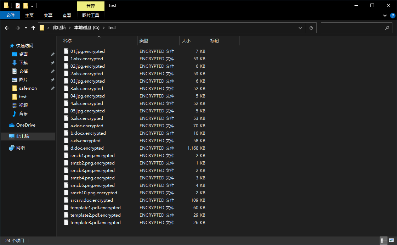397x245 pixels.
Task: Open the 图片工具 ribbon tab
Action: 91,15
